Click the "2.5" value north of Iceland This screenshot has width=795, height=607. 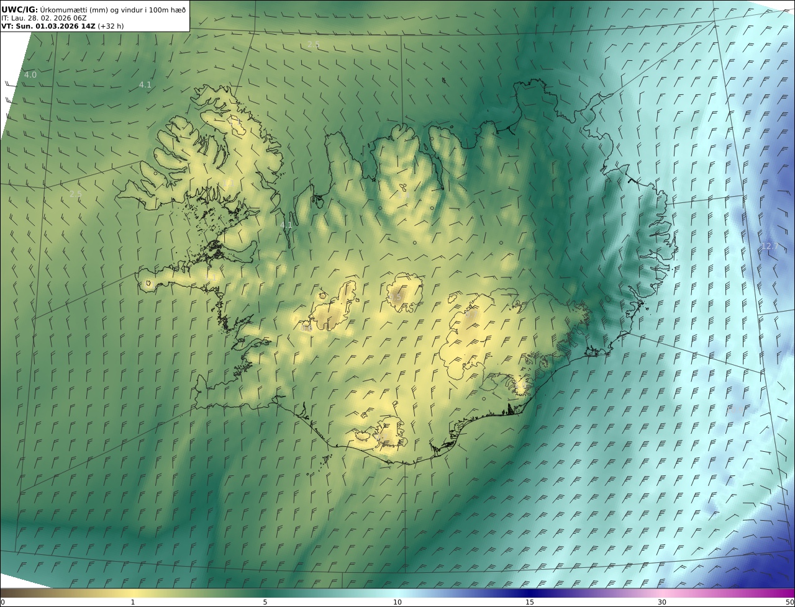[x=314, y=44]
